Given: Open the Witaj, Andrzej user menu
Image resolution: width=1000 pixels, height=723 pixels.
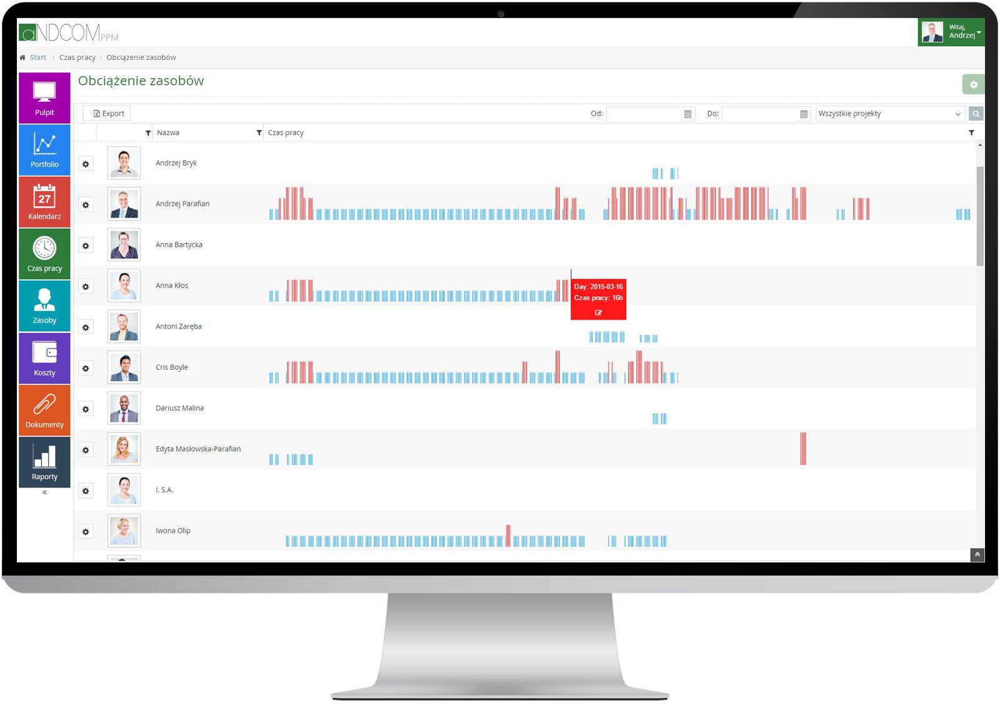Looking at the screenshot, I should (x=951, y=32).
